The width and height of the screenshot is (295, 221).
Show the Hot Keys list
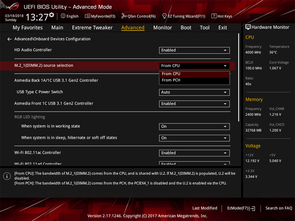point(222,16)
